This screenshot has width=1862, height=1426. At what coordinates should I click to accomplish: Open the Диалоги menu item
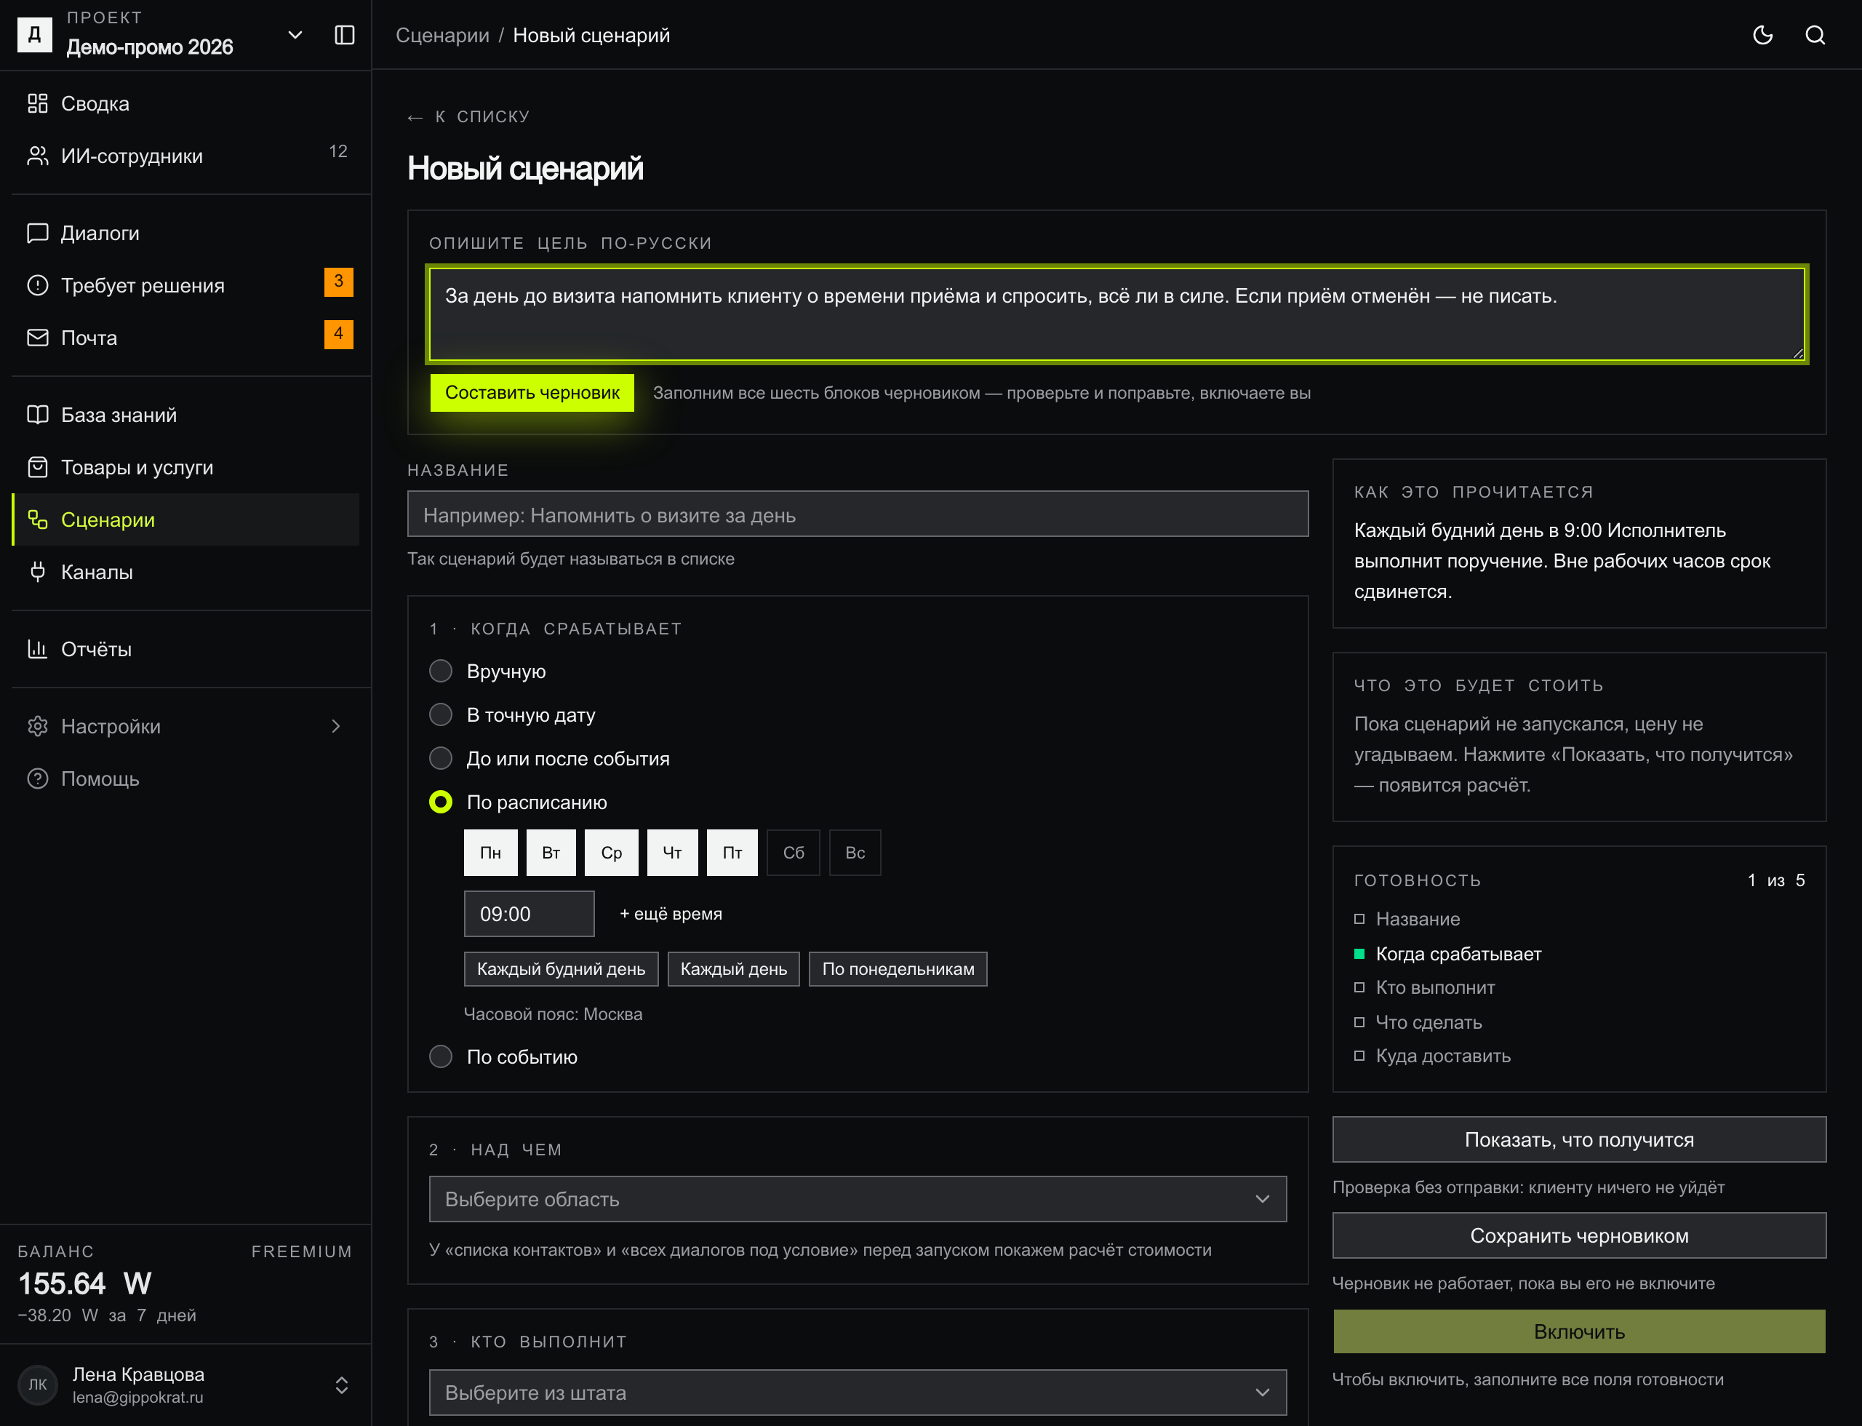[x=185, y=233]
